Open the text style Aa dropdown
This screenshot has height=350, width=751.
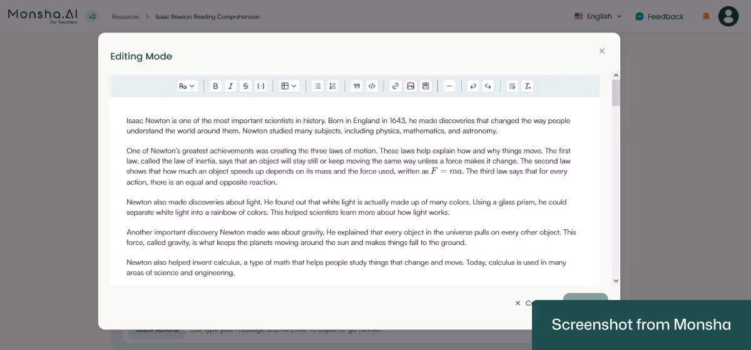coord(187,86)
